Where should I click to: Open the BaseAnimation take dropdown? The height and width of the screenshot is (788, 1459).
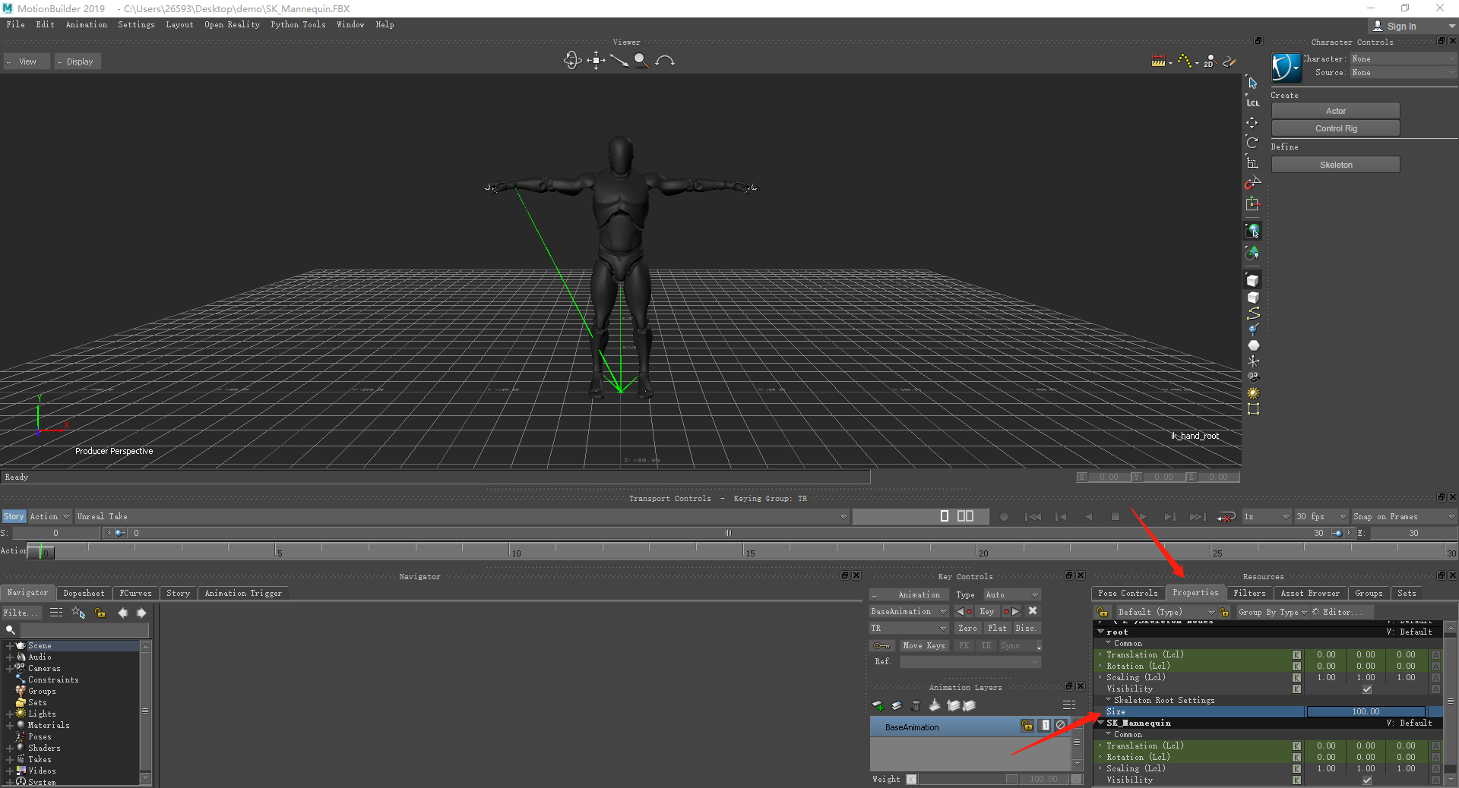pos(908,611)
